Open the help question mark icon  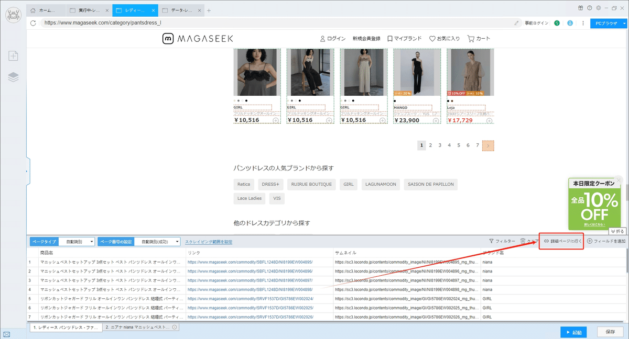tap(590, 8)
